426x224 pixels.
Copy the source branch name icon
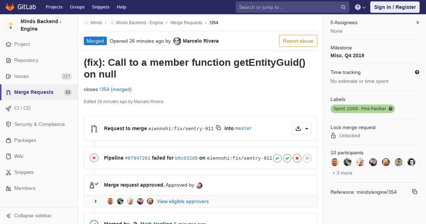218,128
